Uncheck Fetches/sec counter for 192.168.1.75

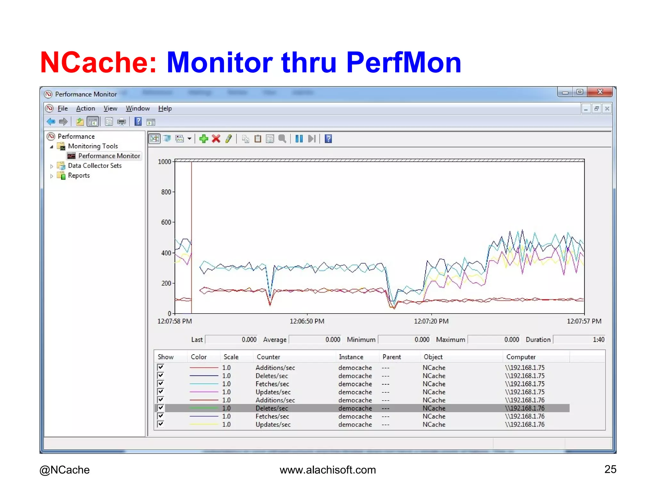(x=161, y=383)
